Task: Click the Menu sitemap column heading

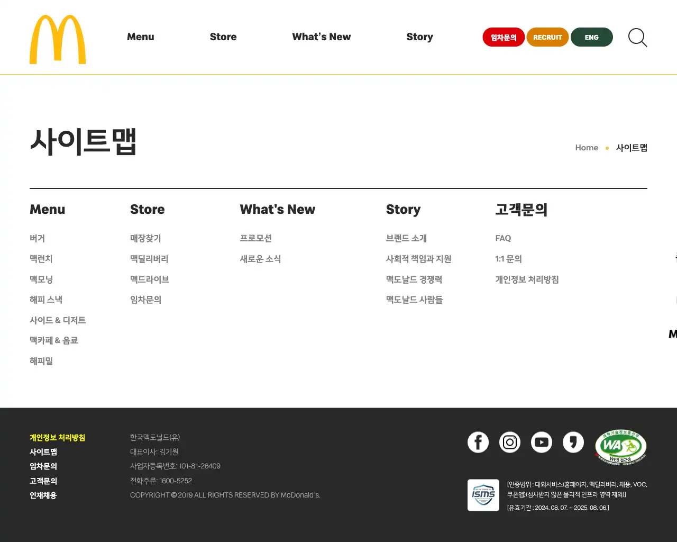Action: [48, 210]
